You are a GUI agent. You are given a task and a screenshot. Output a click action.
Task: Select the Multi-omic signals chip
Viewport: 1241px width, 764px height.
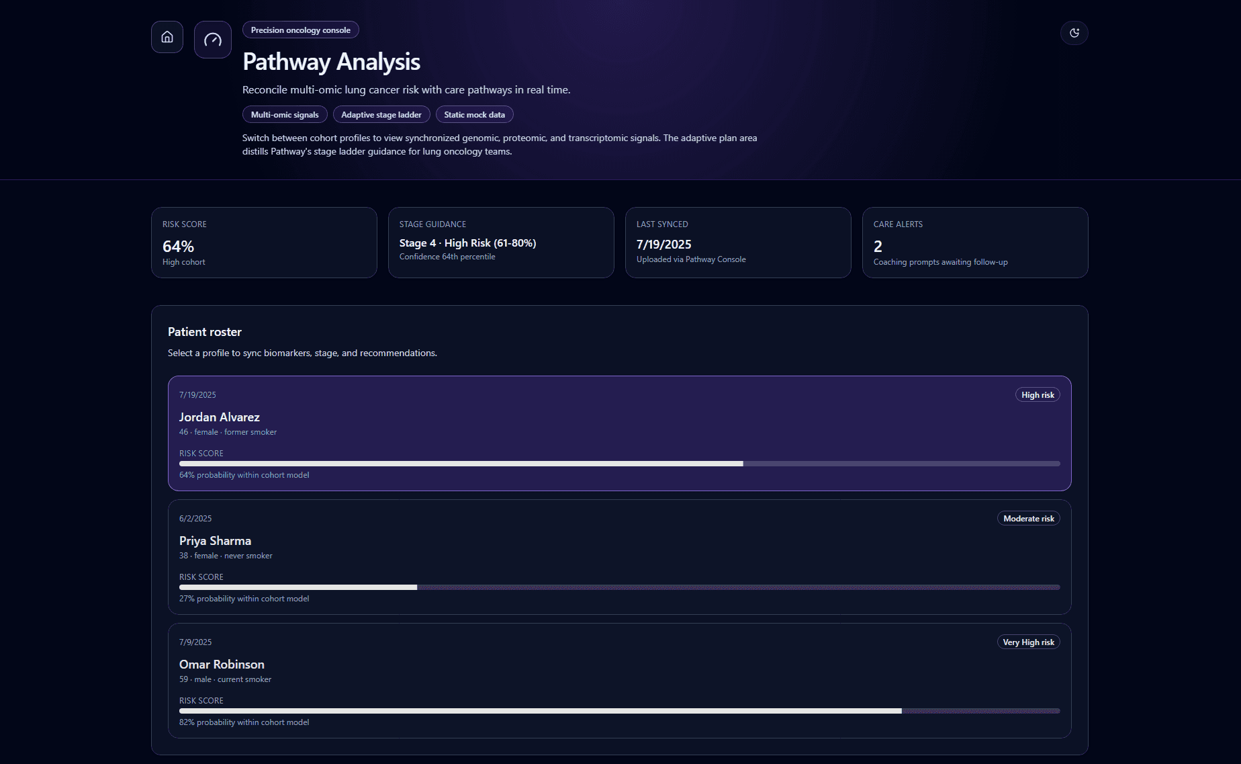[x=285, y=114]
